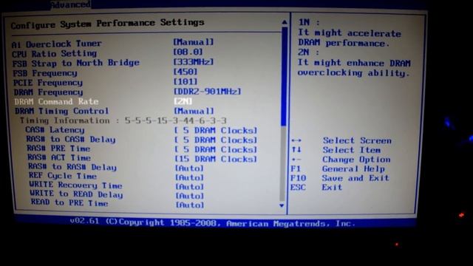Edit PCIE Frequency value [101]
Screen dimensions: 473x266
pyautogui.click(x=186, y=81)
